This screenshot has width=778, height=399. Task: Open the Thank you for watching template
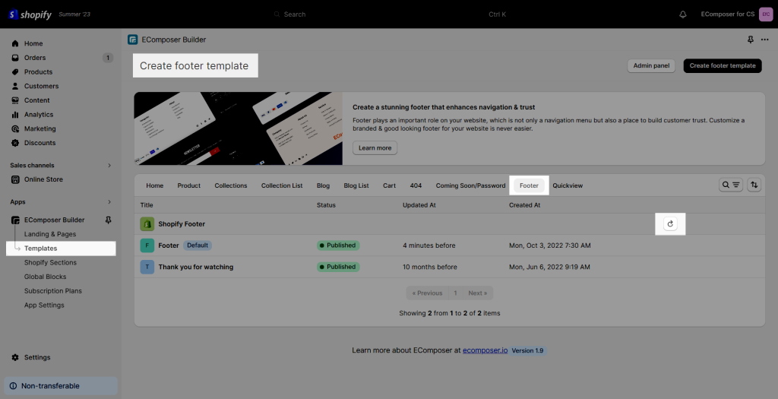(x=195, y=267)
